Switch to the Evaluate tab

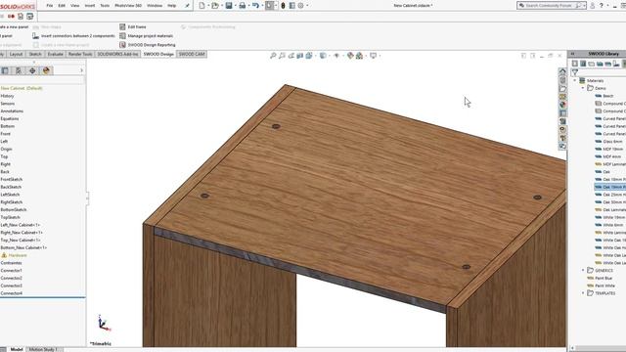click(55, 54)
